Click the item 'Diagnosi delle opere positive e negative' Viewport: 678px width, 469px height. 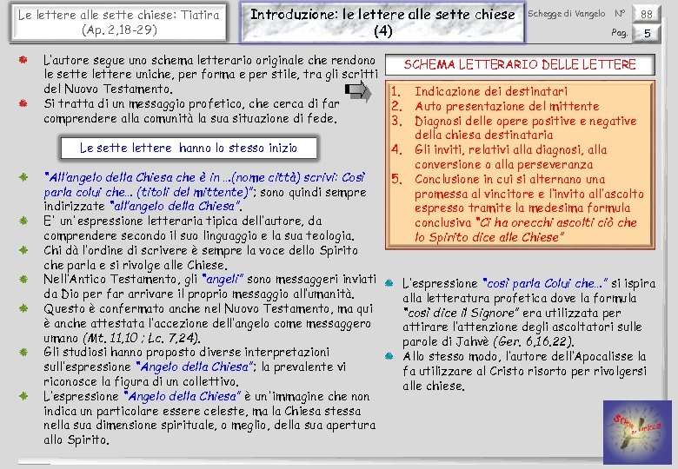click(x=525, y=121)
